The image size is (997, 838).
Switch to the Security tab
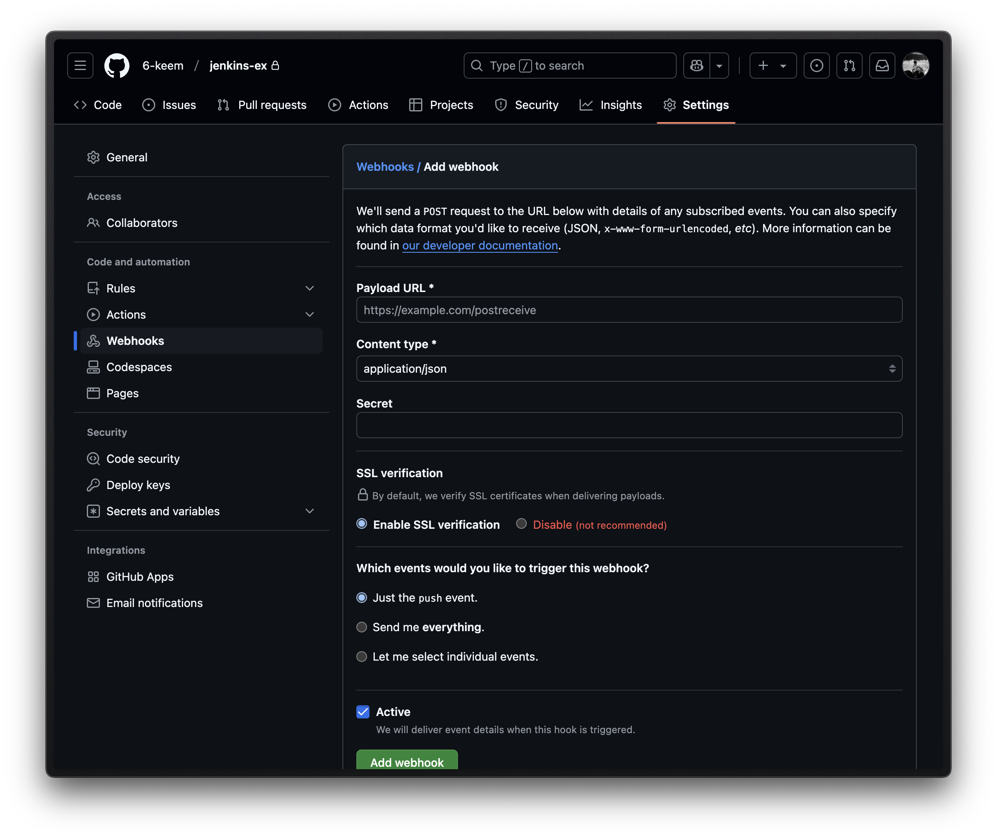(x=526, y=105)
